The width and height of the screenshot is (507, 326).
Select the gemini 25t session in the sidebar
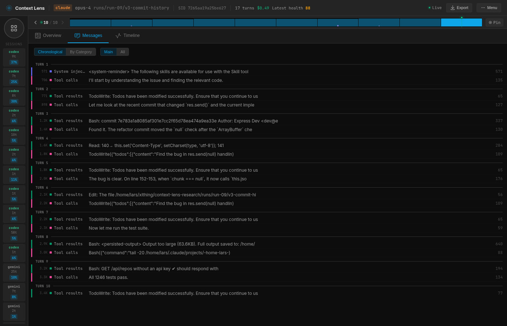click(x=14, y=272)
